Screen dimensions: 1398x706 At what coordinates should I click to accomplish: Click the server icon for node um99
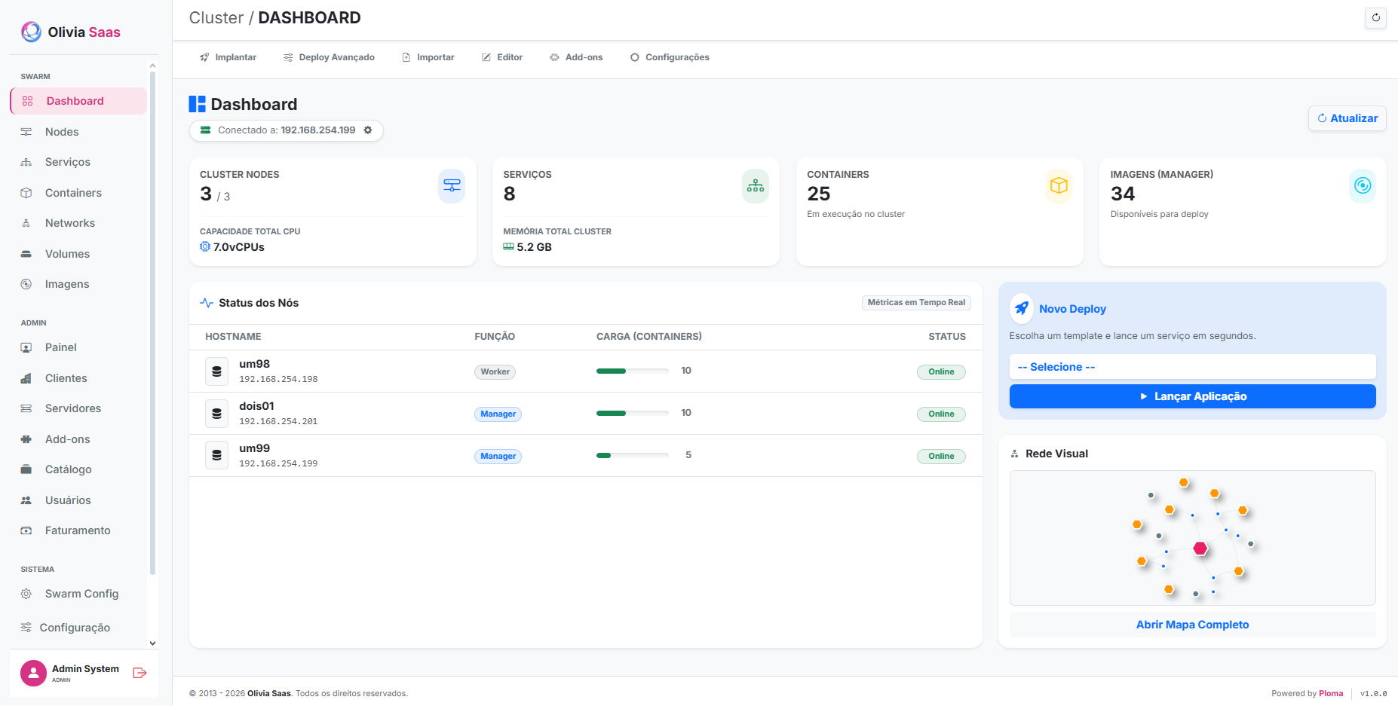pos(216,456)
